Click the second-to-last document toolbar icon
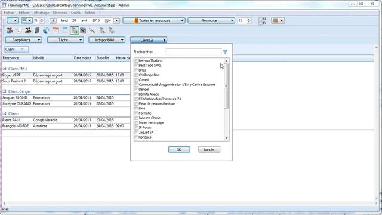The image size is (382, 215). pos(102,30)
